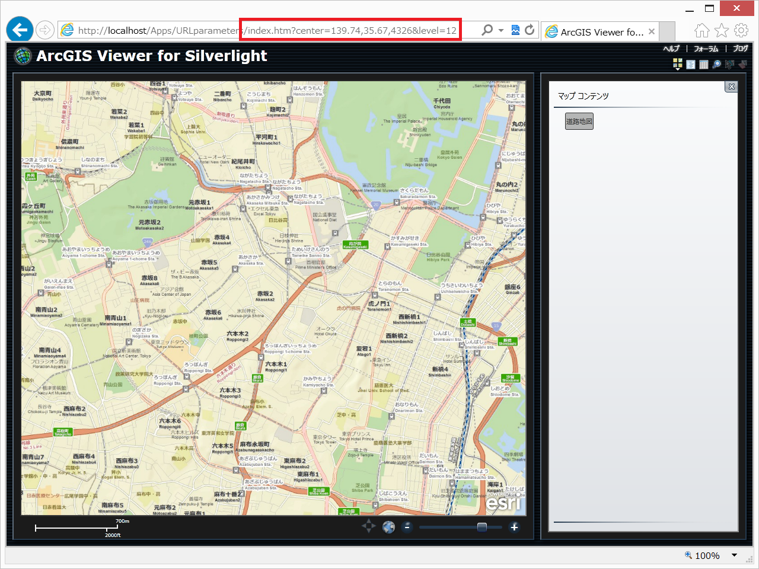Select the ArcGIS Viewer fo... tab

[601, 32]
